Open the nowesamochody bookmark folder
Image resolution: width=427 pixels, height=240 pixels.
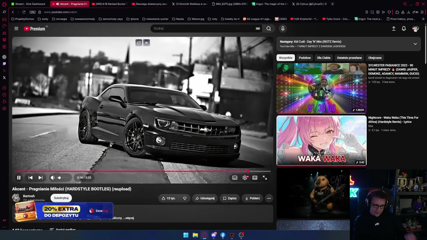click(x=83, y=19)
